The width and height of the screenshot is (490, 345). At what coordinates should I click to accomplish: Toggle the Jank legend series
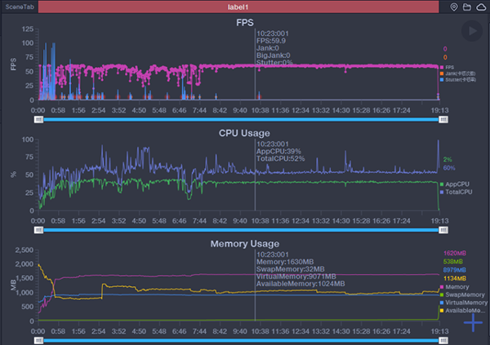coord(458,73)
